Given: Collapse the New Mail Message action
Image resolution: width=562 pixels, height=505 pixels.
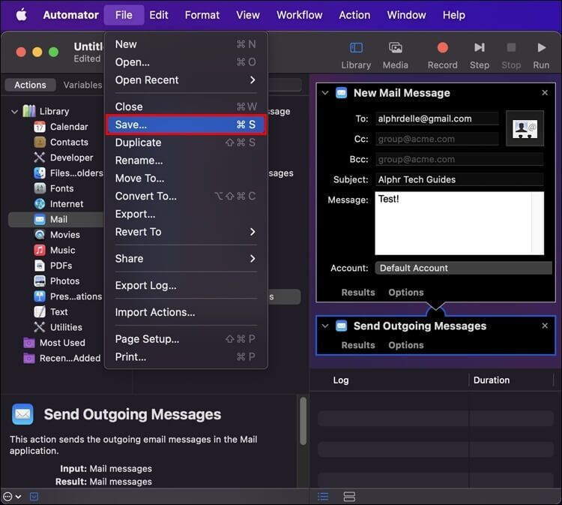Looking at the screenshot, I should click(x=325, y=93).
